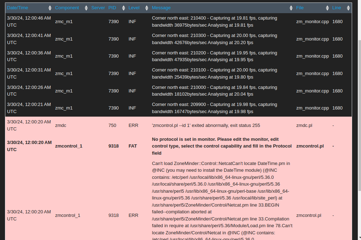This screenshot has width=361, height=240.
Task: Click the Line column sort arrows
Action: pyautogui.click(x=348, y=8)
